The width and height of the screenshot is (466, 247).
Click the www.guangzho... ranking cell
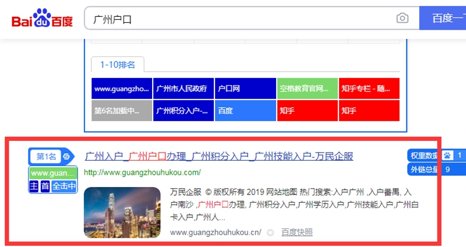[122, 89]
